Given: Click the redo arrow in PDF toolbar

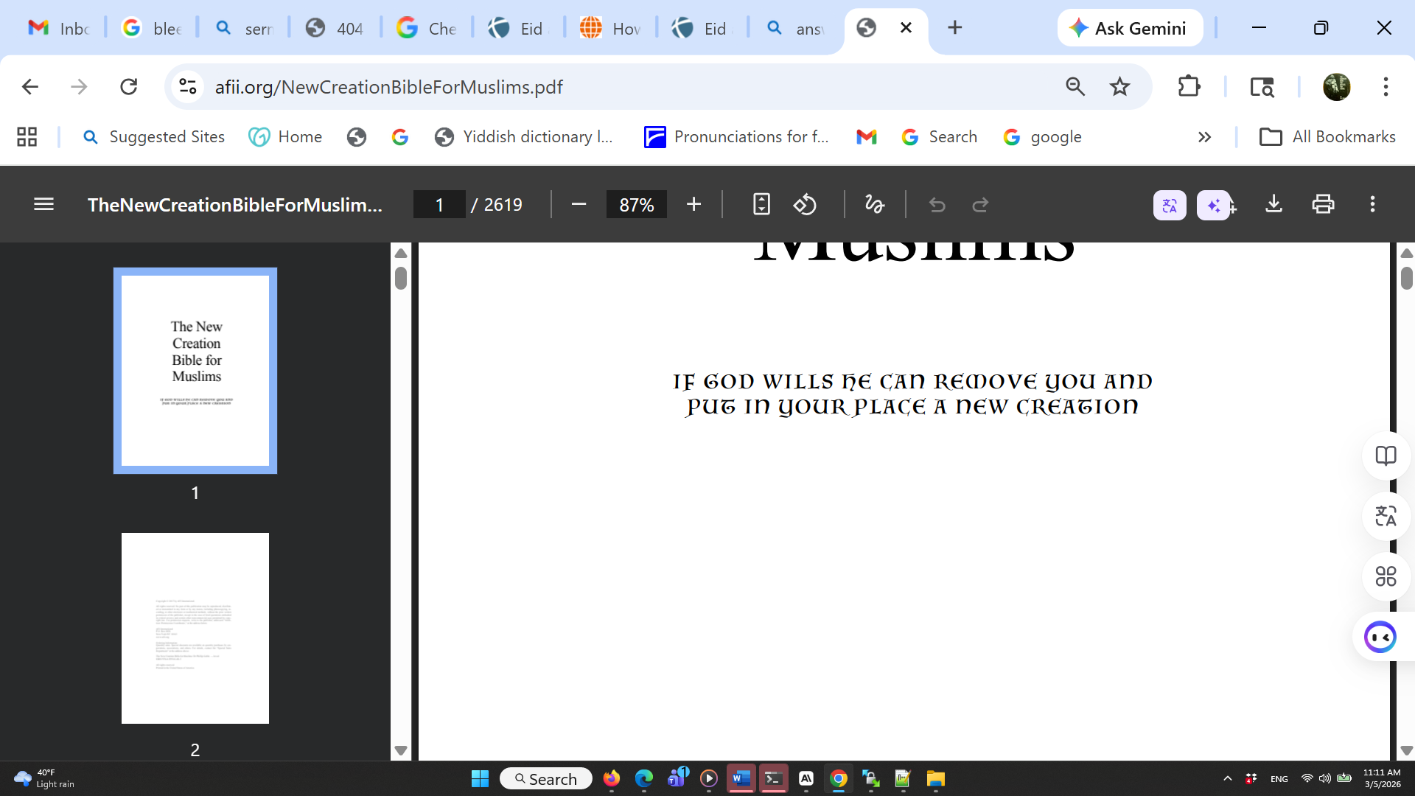Looking at the screenshot, I should tap(980, 204).
